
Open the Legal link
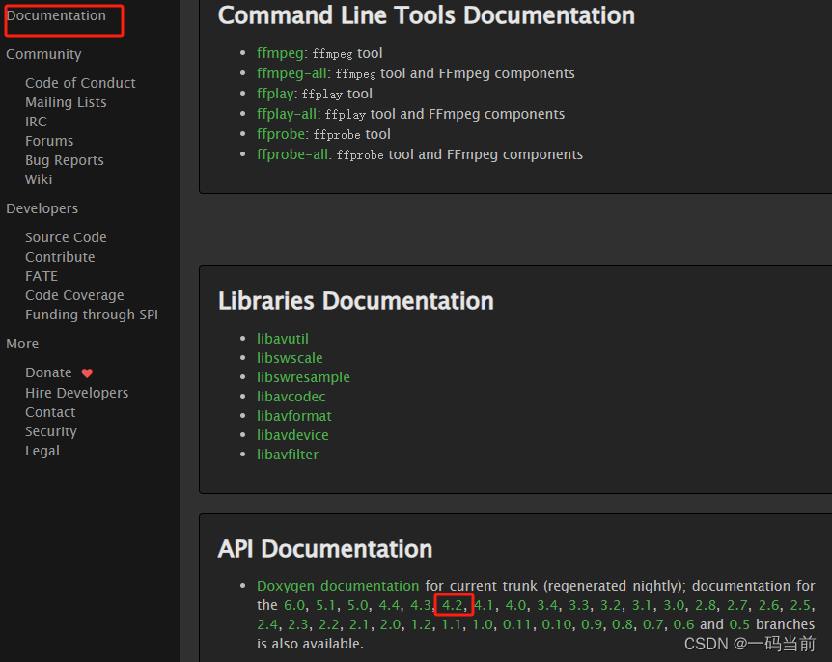(x=42, y=451)
